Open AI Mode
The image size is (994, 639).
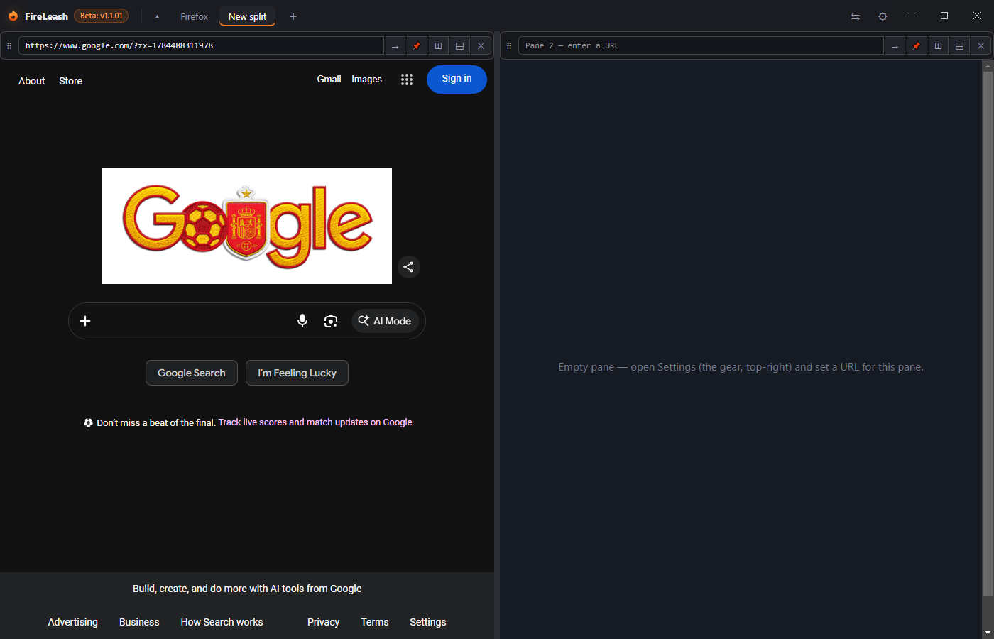(385, 321)
